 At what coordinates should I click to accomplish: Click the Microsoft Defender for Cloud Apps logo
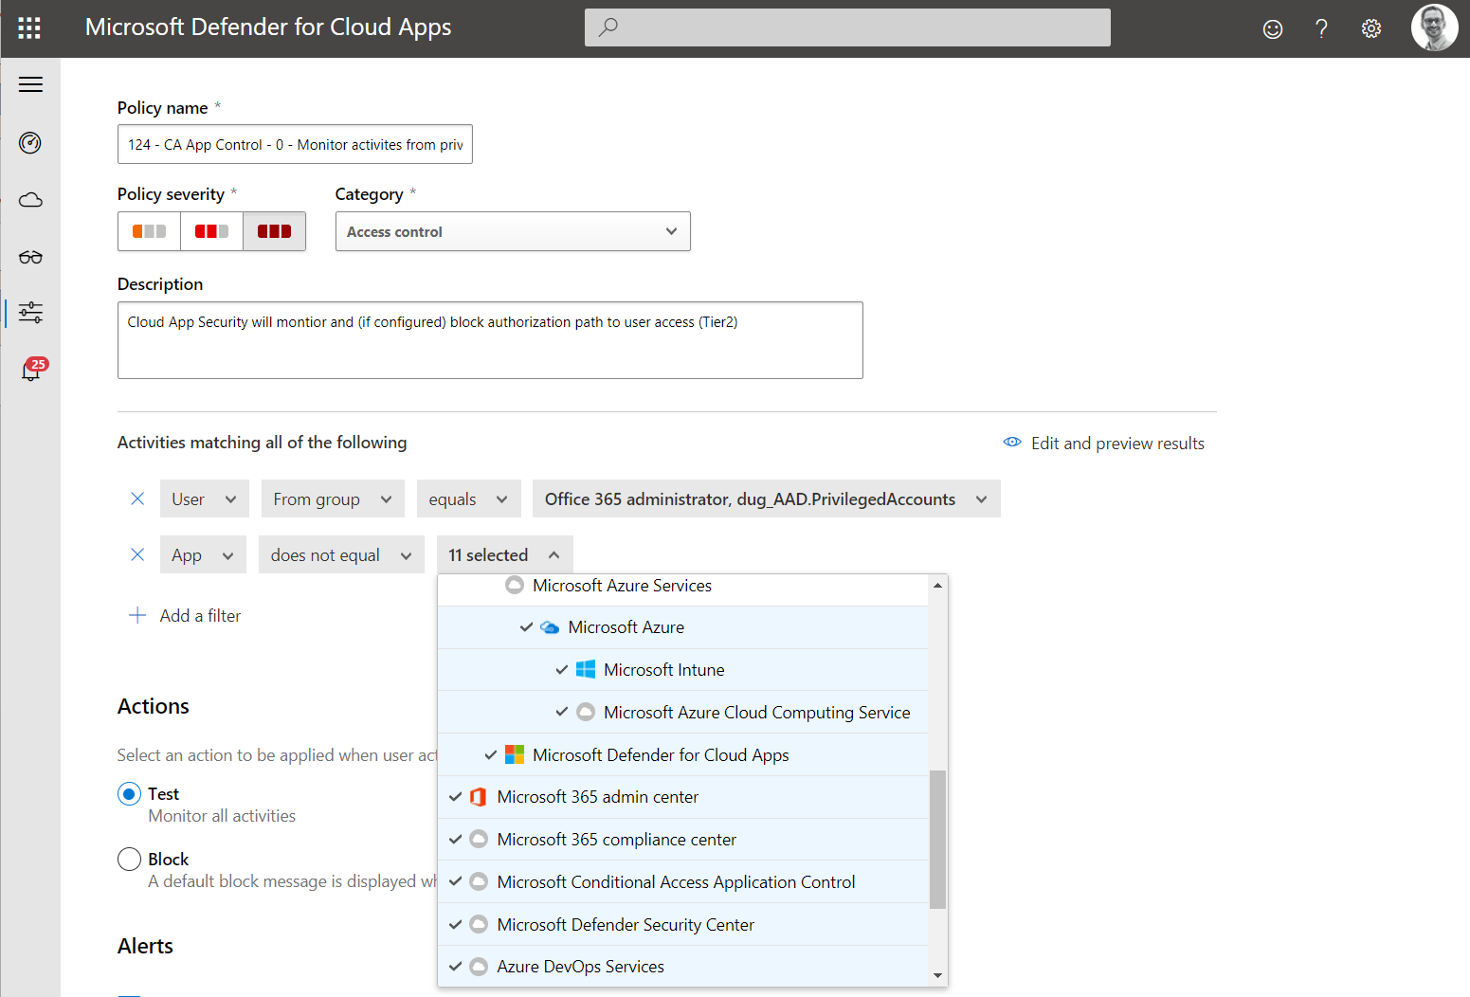tap(515, 754)
